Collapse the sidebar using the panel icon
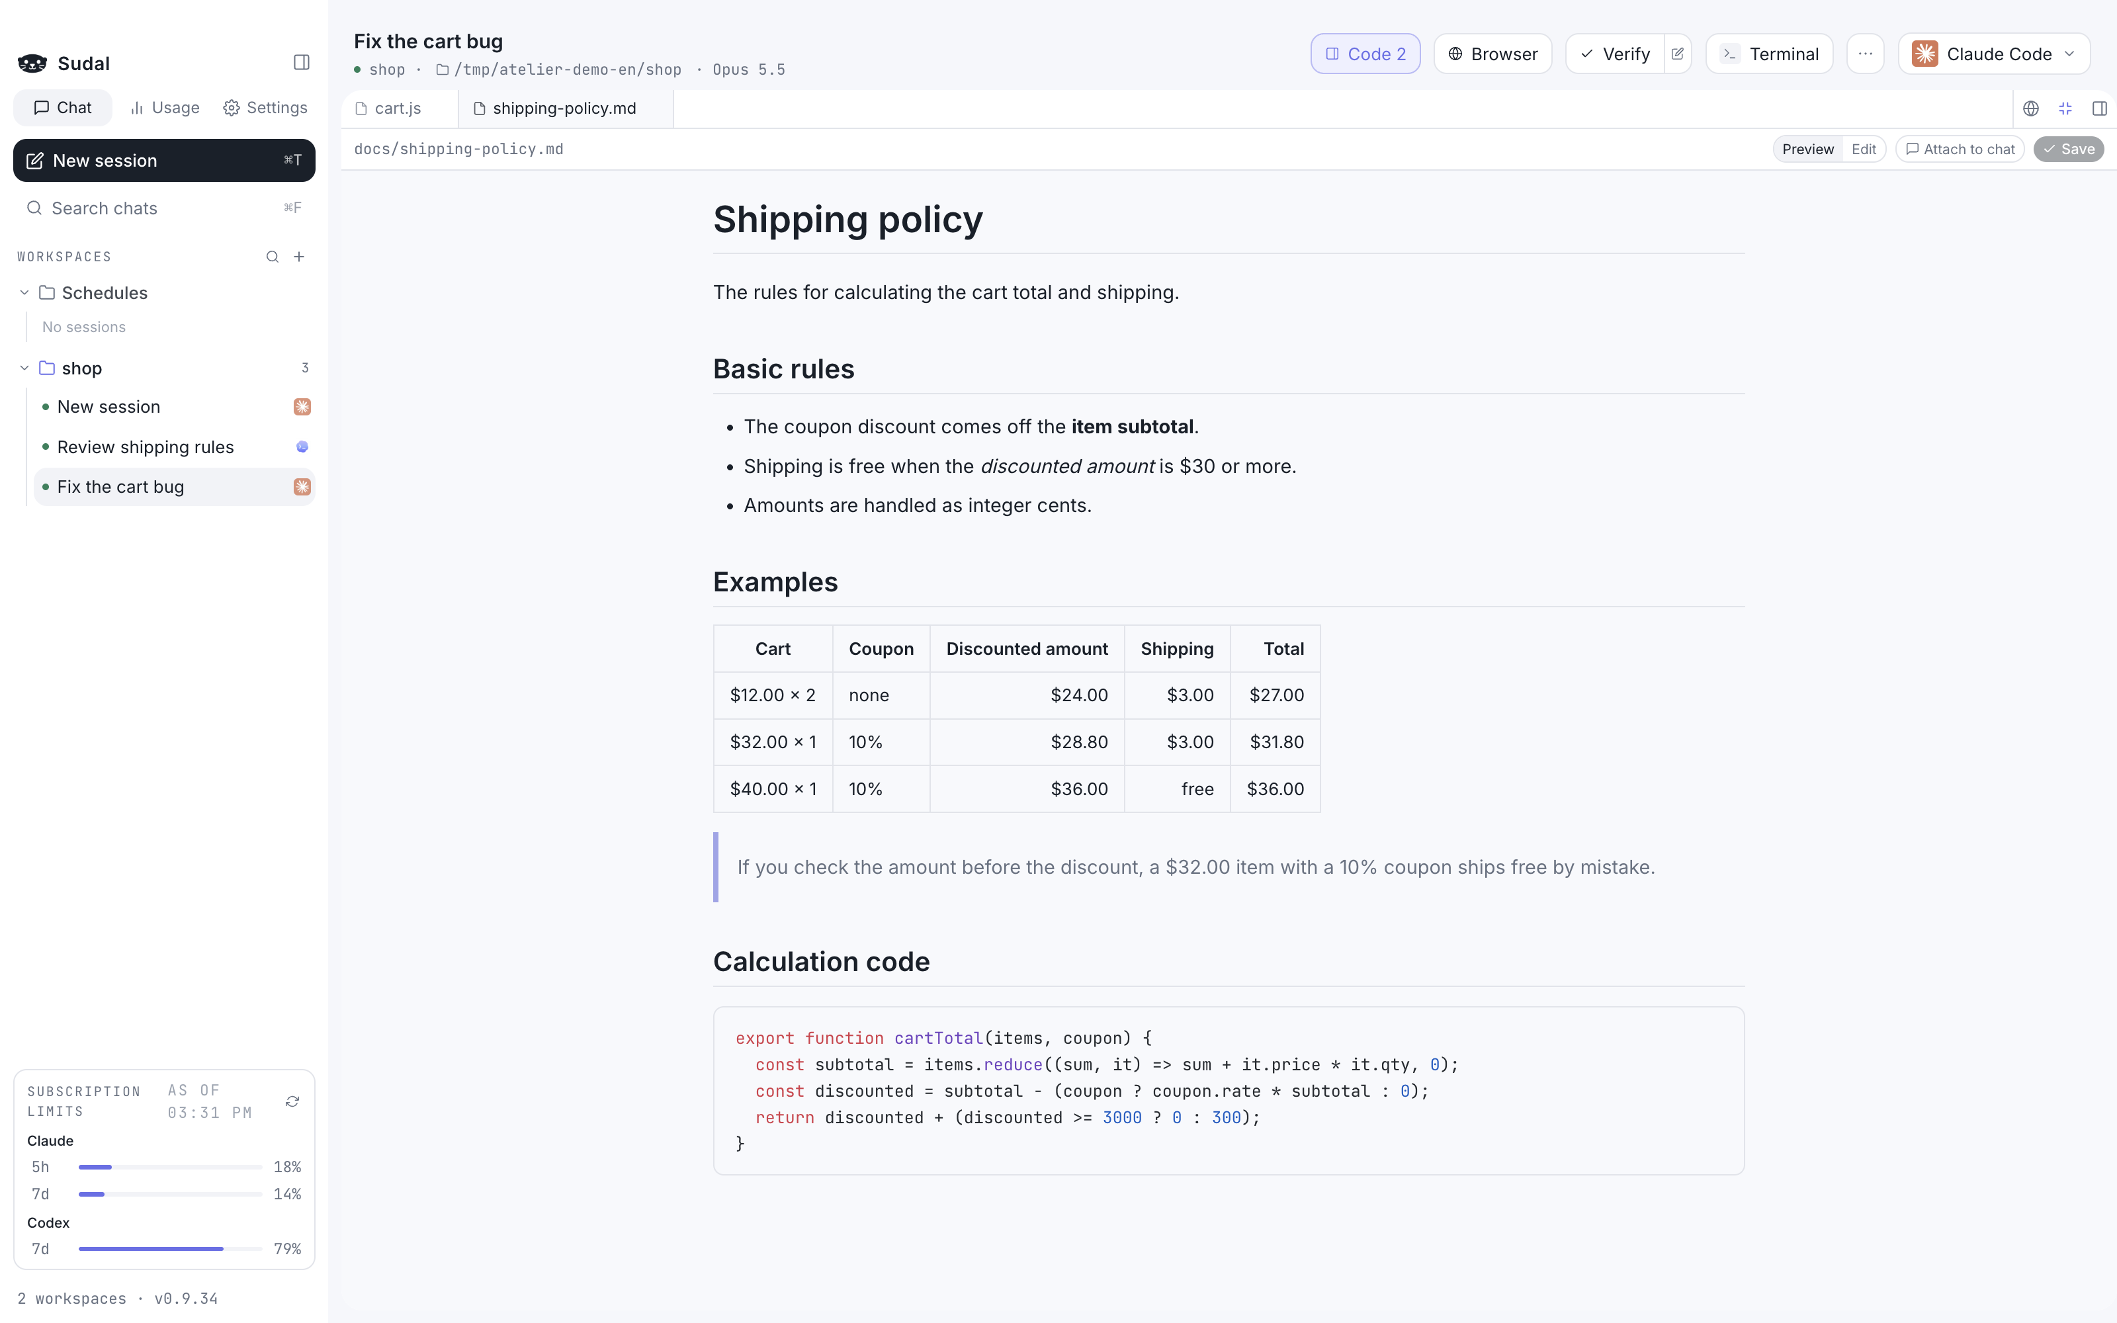Screen dimensions: 2117x1323 (x=301, y=62)
